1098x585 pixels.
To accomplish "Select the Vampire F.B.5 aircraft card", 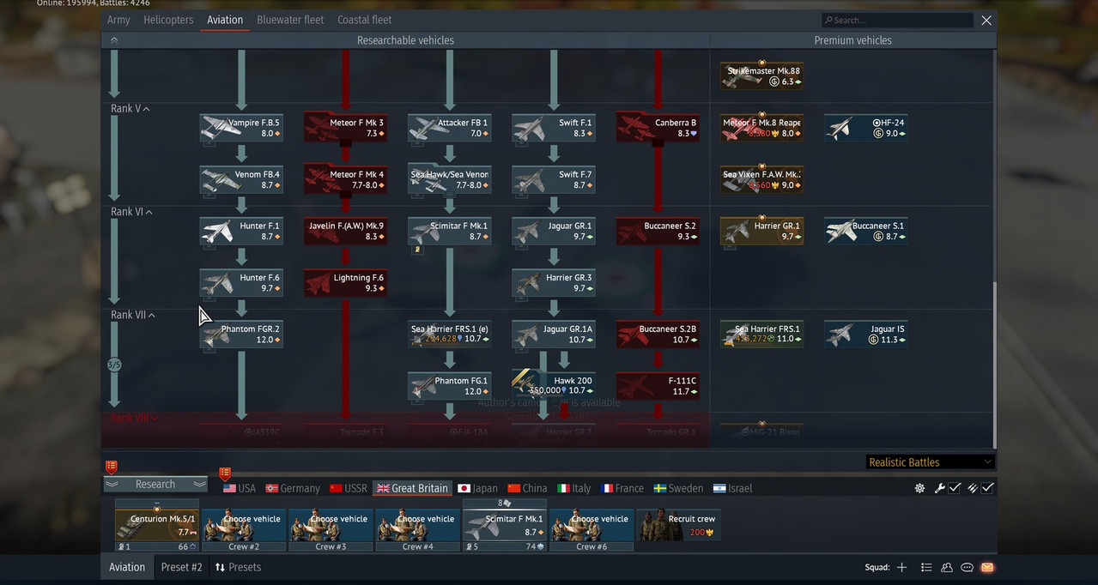I will coord(241,128).
